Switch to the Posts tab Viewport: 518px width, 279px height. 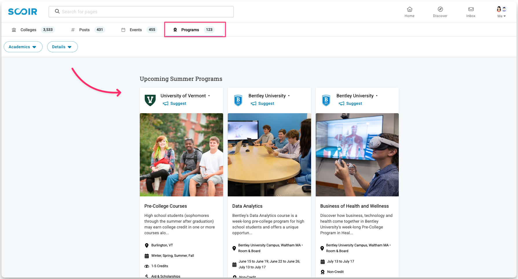point(88,30)
